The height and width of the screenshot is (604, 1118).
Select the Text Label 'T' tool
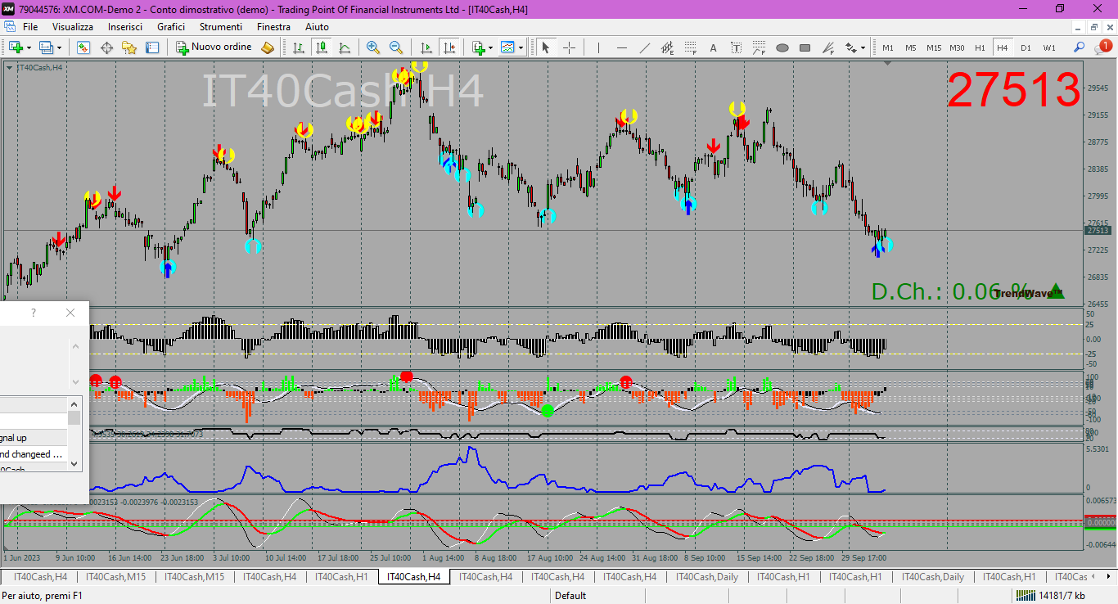click(736, 47)
